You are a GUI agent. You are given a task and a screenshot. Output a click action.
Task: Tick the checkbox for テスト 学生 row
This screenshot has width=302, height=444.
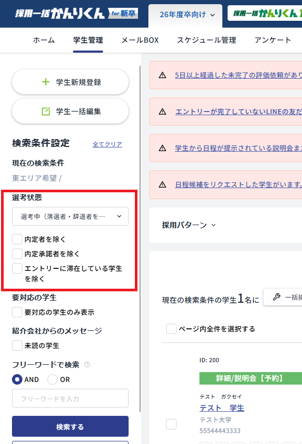pos(171,424)
